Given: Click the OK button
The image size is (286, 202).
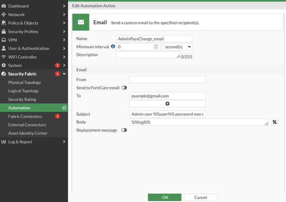Looking at the screenshot, I should tap(165, 198).
